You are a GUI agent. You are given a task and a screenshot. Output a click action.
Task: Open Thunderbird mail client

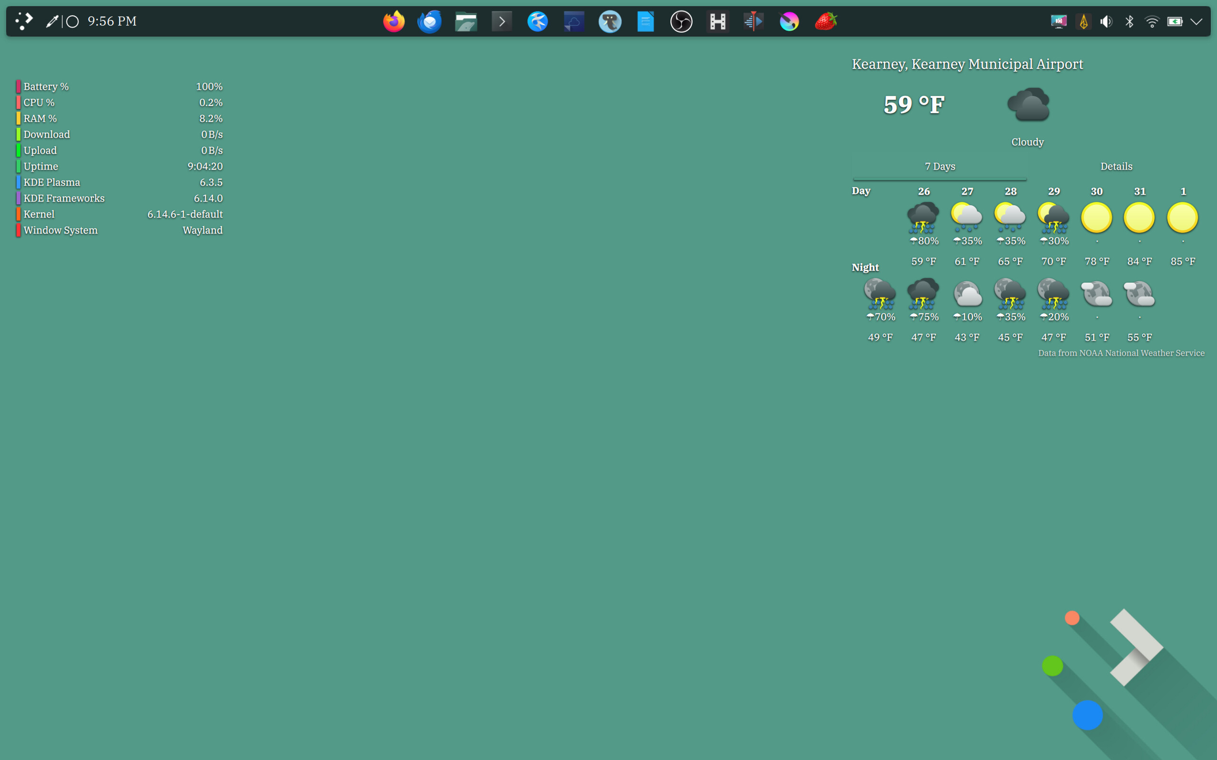[429, 22]
